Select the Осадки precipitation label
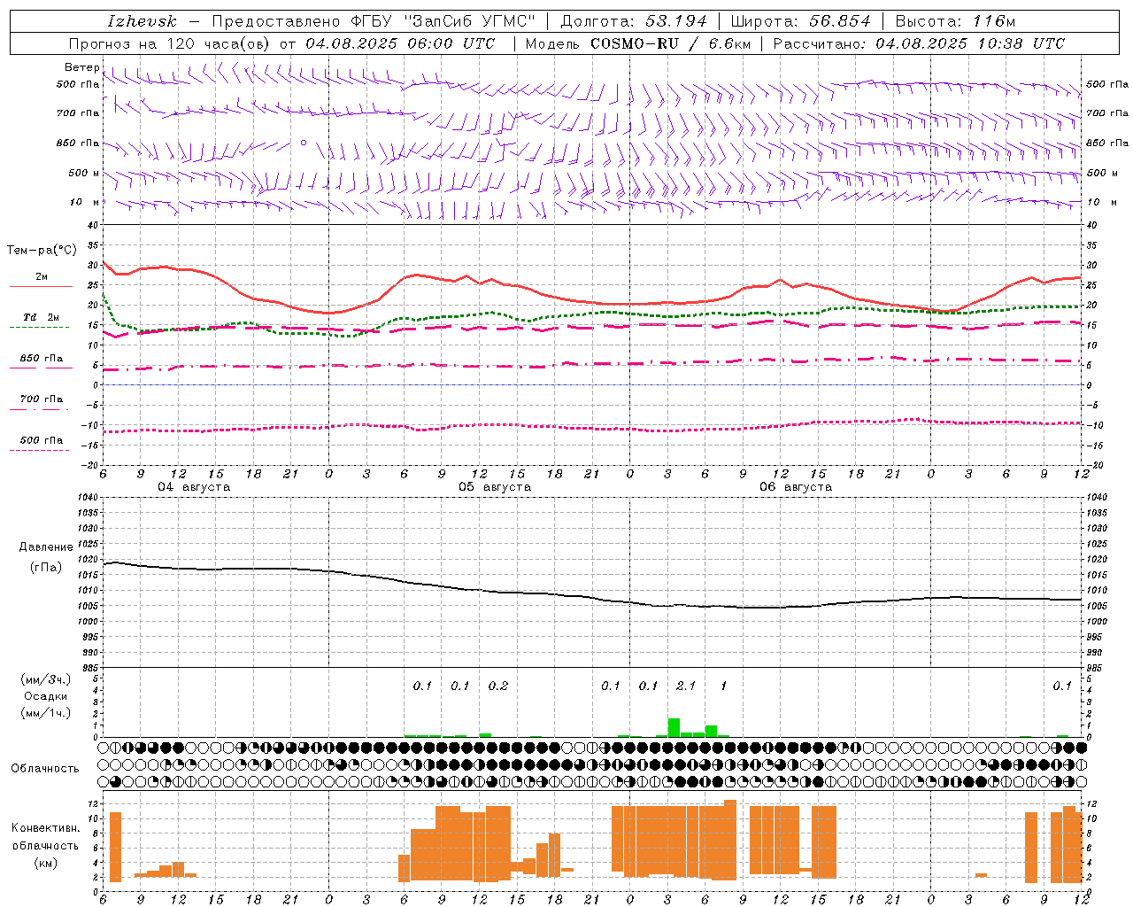 click(x=46, y=696)
